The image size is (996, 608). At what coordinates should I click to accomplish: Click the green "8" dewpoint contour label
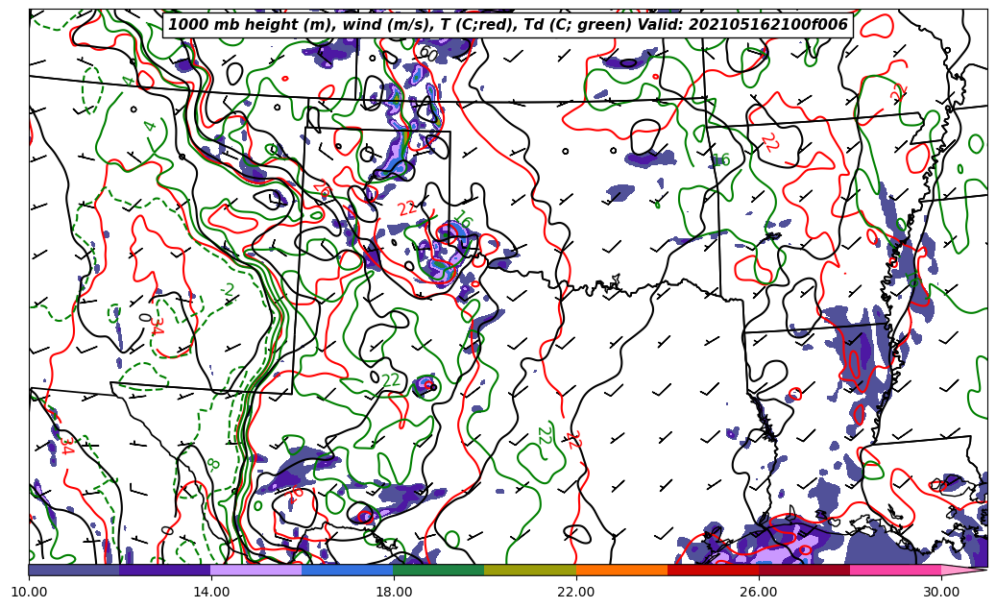click(x=214, y=464)
